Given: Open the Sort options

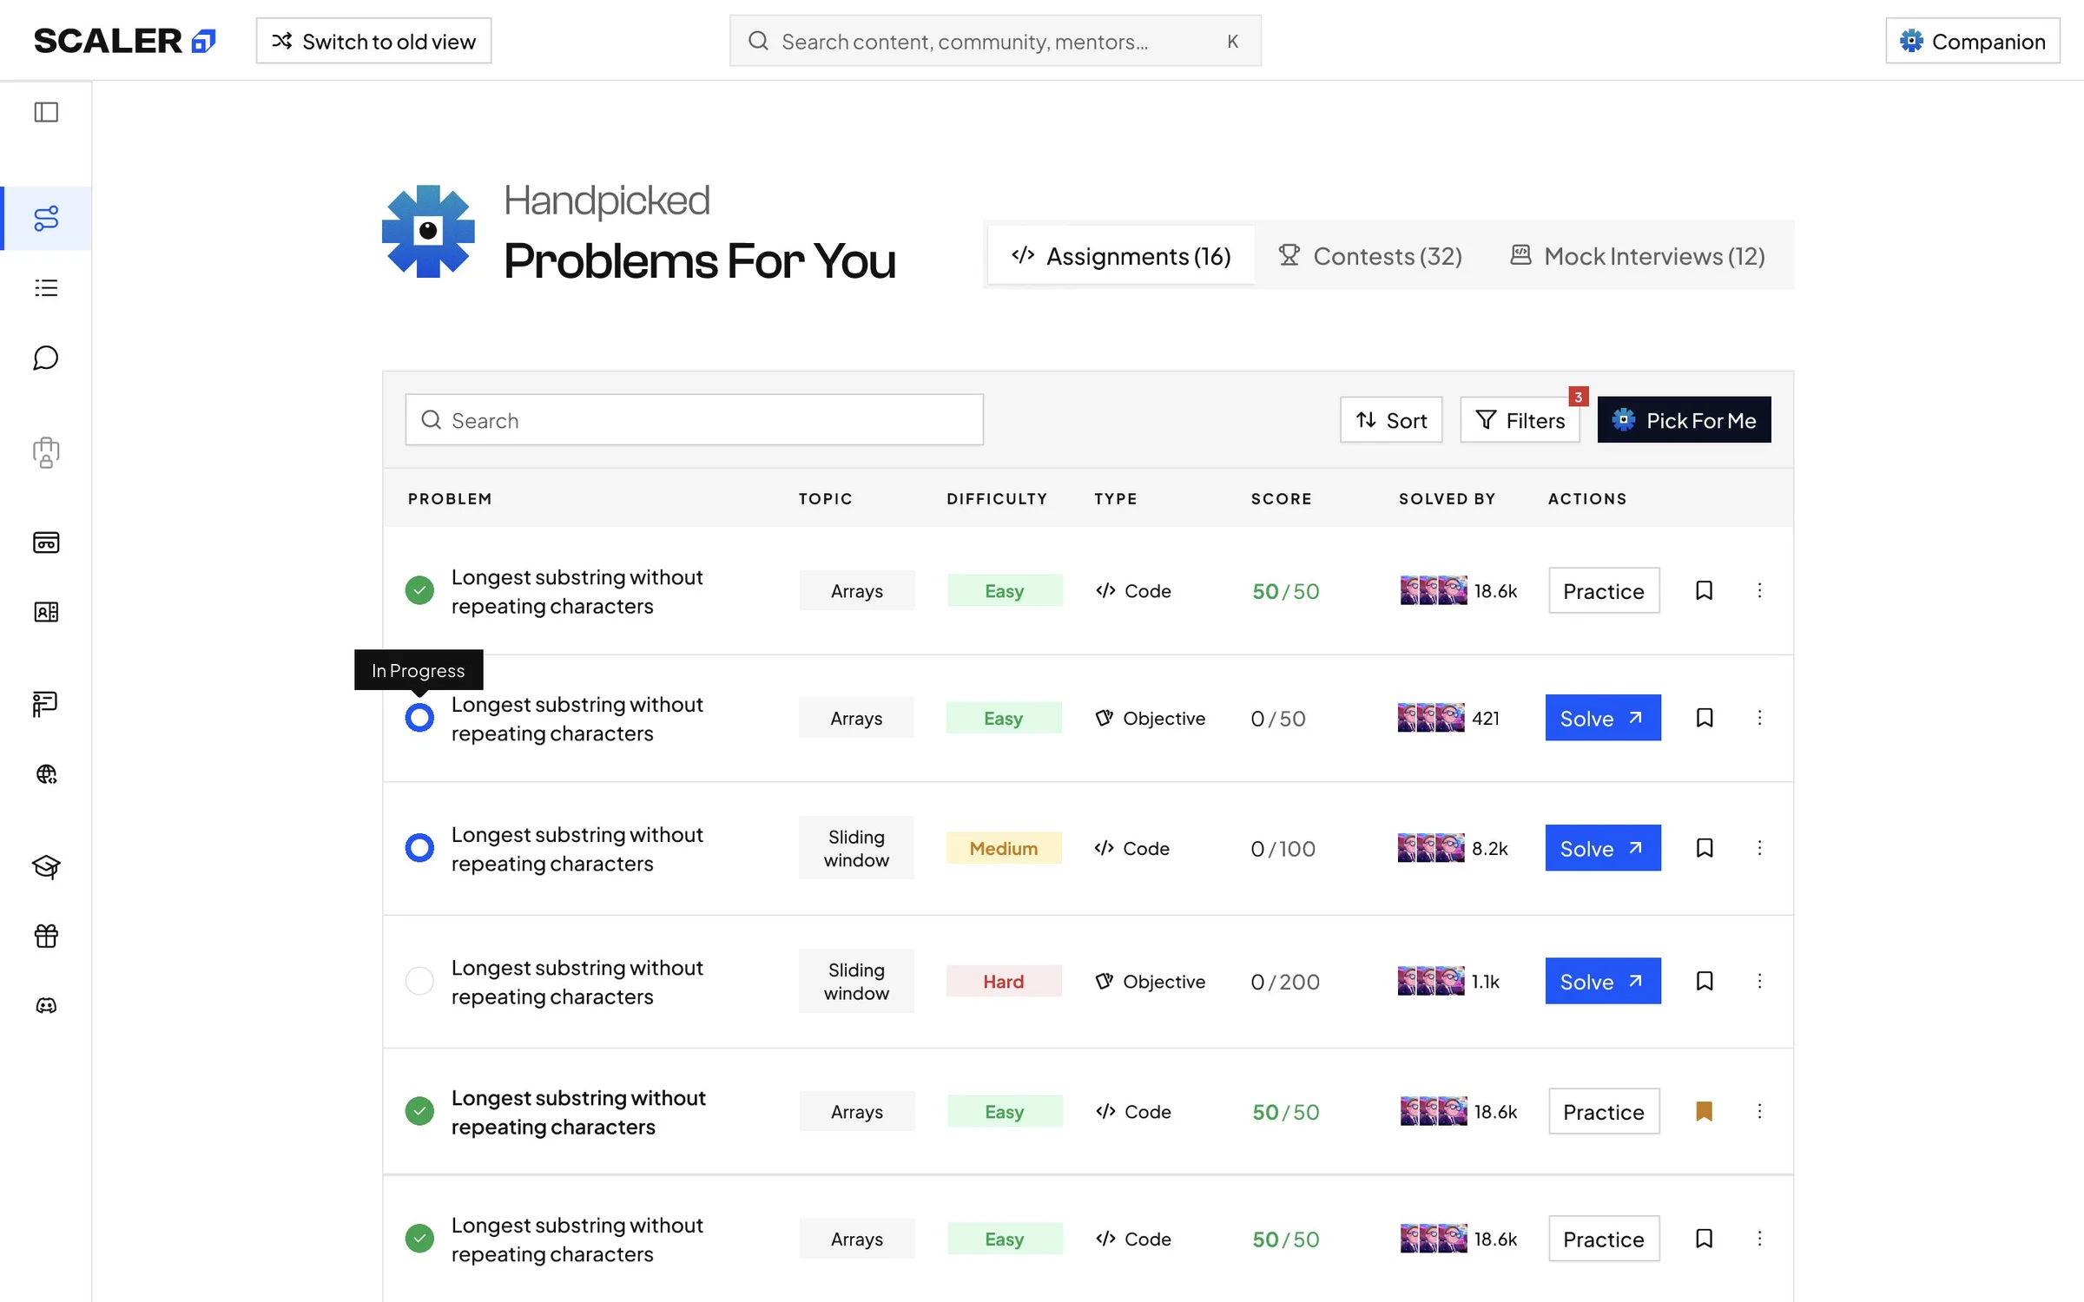Looking at the screenshot, I should click(1391, 420).
